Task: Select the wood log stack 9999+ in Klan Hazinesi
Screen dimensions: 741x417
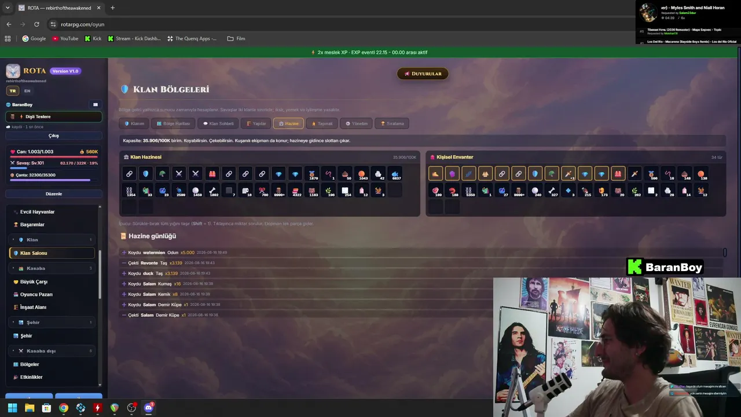Action: coord(278,190)
